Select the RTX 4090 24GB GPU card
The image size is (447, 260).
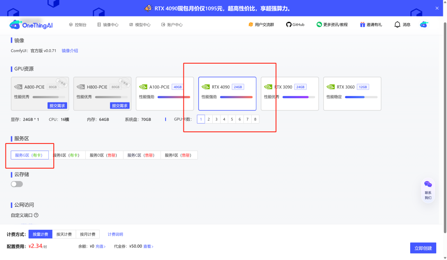tap(227, 94)
